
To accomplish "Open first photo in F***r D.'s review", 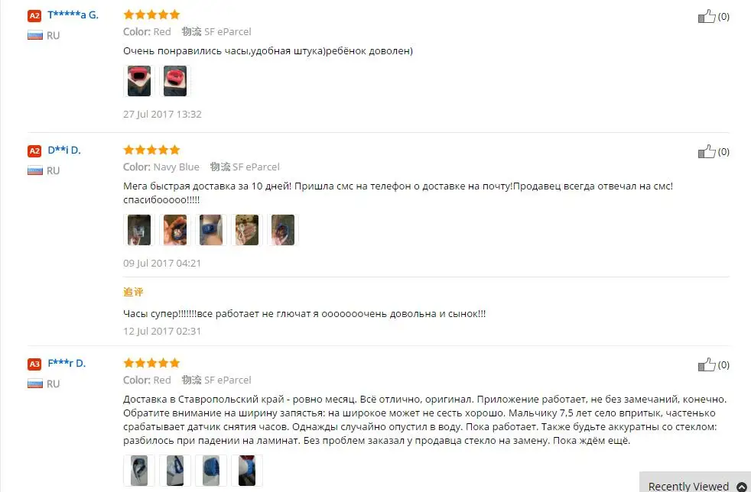I will pos(139,471).
